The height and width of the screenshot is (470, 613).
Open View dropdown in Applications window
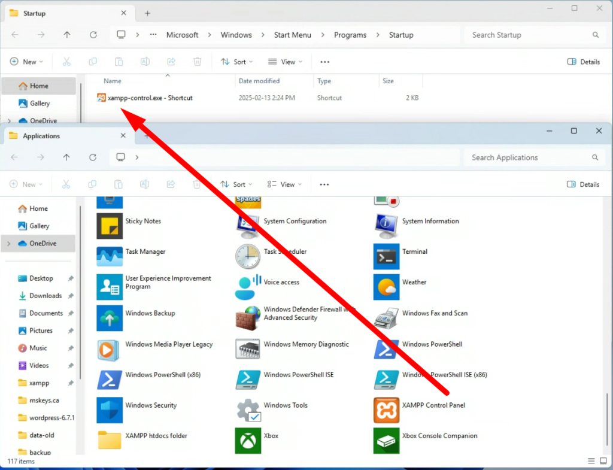click(284, 184)
